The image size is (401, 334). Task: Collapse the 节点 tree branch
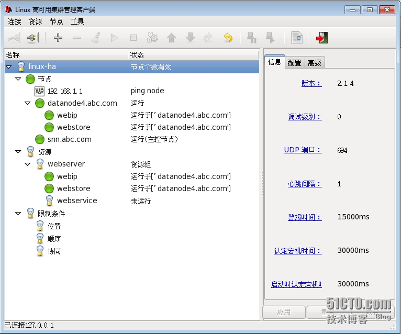(18, 79)
